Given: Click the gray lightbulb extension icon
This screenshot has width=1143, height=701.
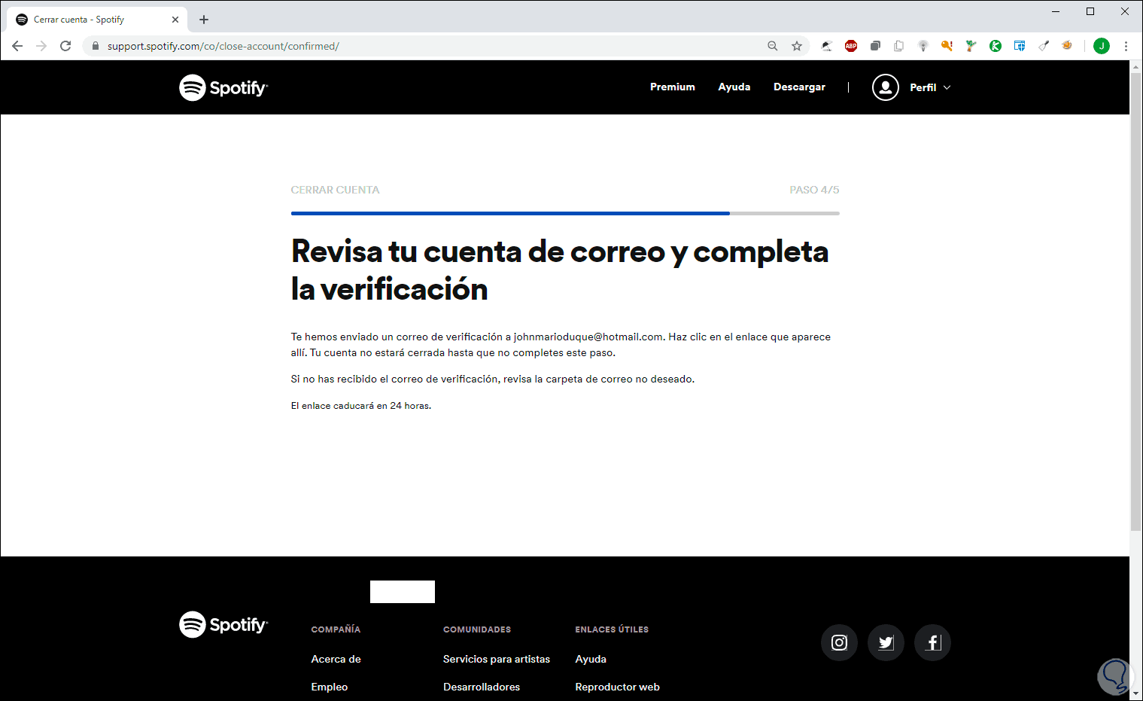Looking at the screenshot, I should (x=923, y=46).
